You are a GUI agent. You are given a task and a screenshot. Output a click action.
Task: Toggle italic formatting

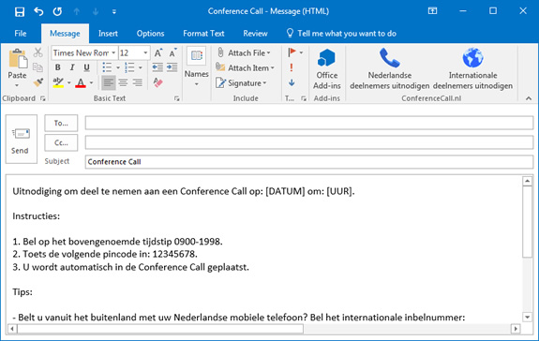click(x=72, y=67)
